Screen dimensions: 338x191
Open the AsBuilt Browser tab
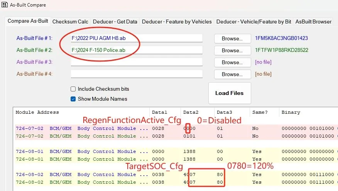pos(313,22)
